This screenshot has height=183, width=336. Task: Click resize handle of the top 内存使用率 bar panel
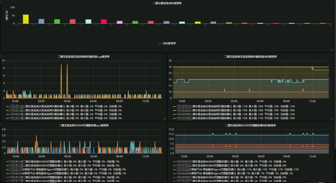[331, 50]
